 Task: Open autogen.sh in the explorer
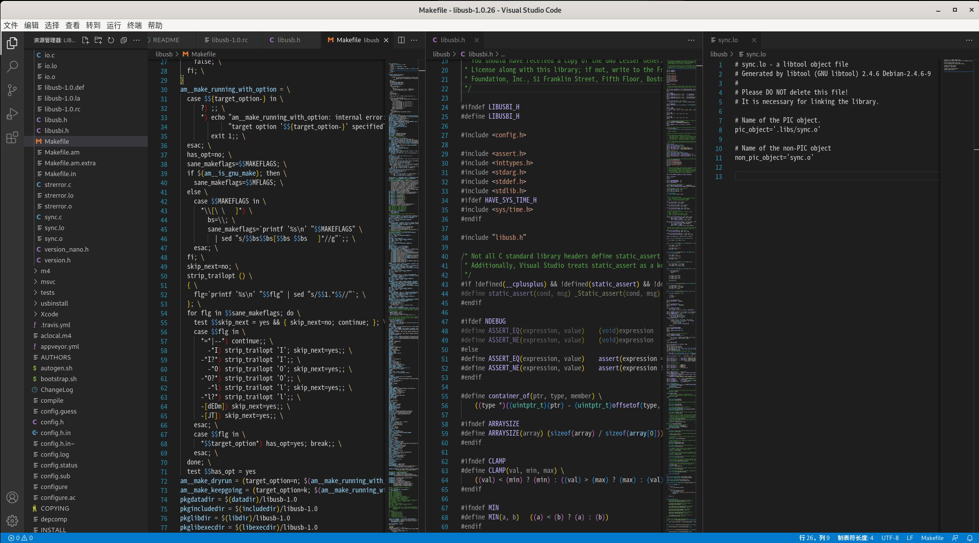(x=86, y=368)
